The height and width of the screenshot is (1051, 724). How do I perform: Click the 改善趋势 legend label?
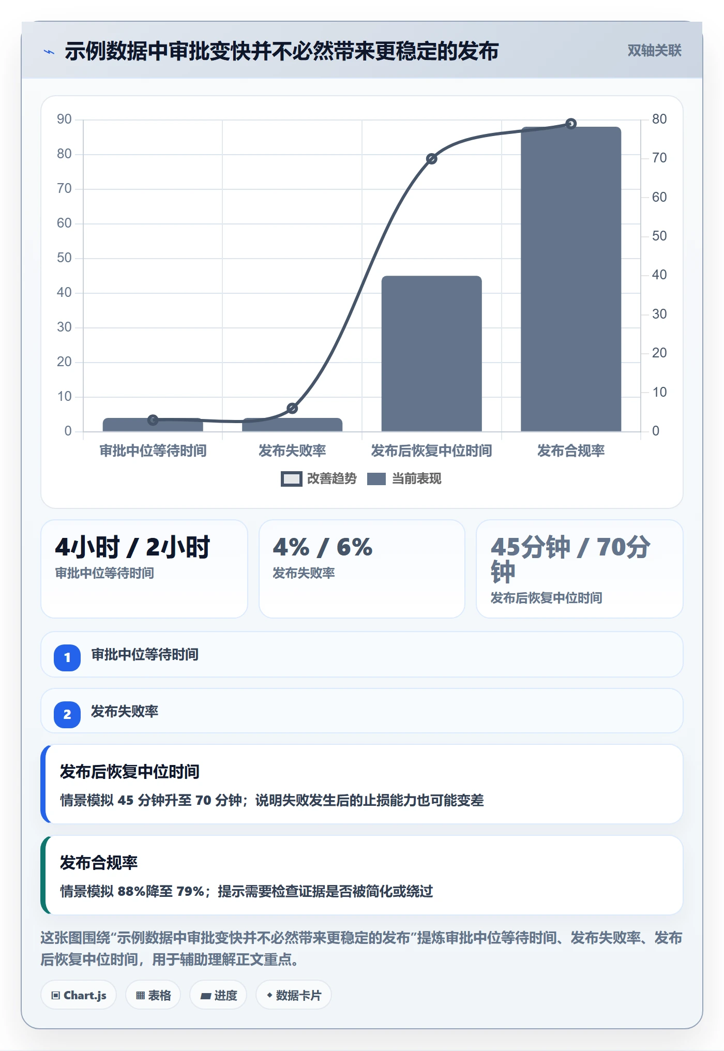(x=332, y=479)
